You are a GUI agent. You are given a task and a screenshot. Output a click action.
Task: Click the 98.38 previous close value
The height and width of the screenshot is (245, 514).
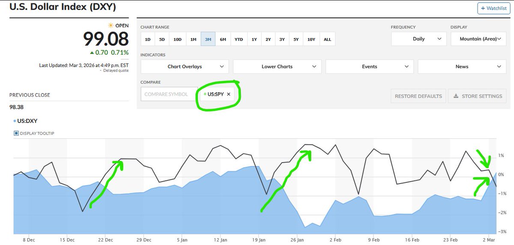[x=16, y=107]
